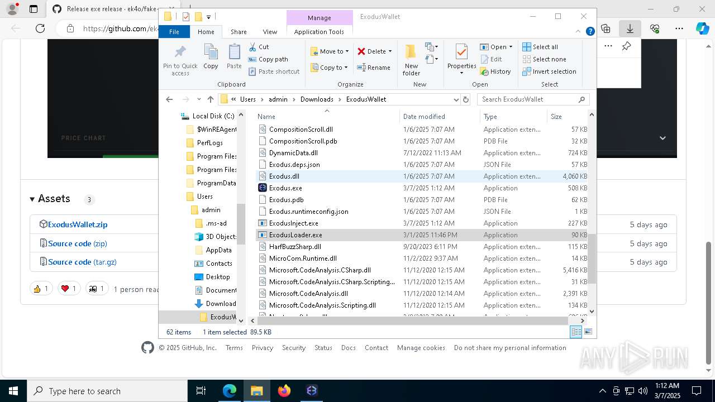Expand Delete options dropdown arrow
Screen dimensions: 715x402
coord(390,51)
